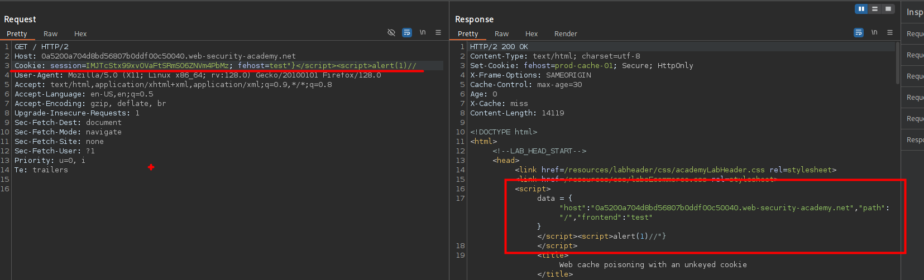Select Hex tab in Response panel
924x280 pixels.
(x=532, y=34)
